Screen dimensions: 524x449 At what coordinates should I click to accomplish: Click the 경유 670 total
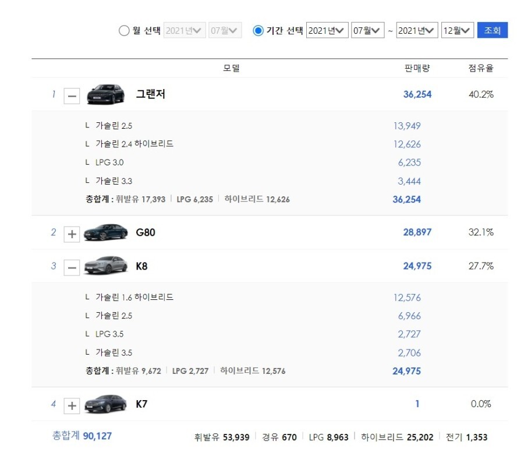pyautogui.click(x=279, y=437)
